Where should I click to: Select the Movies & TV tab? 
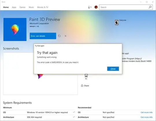(43, 7)
